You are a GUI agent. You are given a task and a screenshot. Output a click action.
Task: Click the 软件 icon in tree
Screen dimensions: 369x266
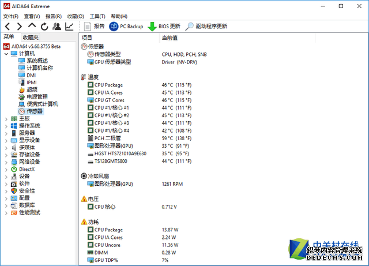(14, 183)
